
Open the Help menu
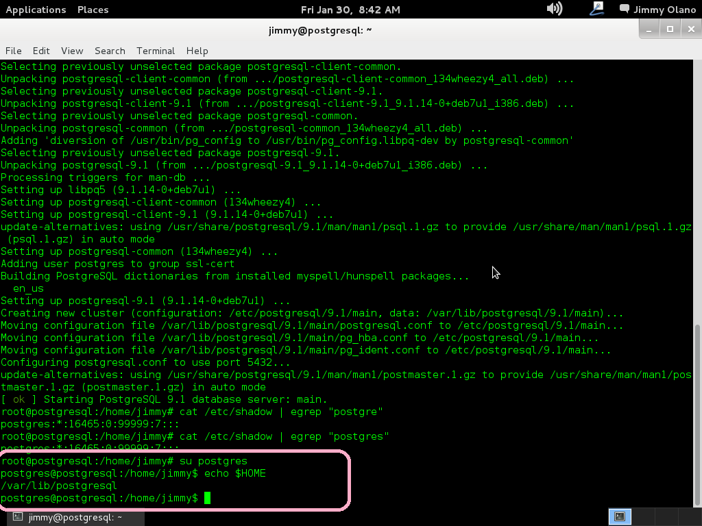(197, 51)
